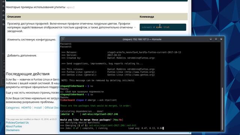240x135 pixels.
Task: Click the 'Описание' table header
Action: [14, 16]
